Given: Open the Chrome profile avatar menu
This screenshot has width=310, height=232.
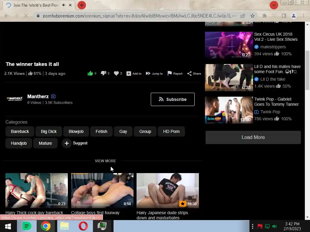Looking at the screenshot, I should 294,16.
